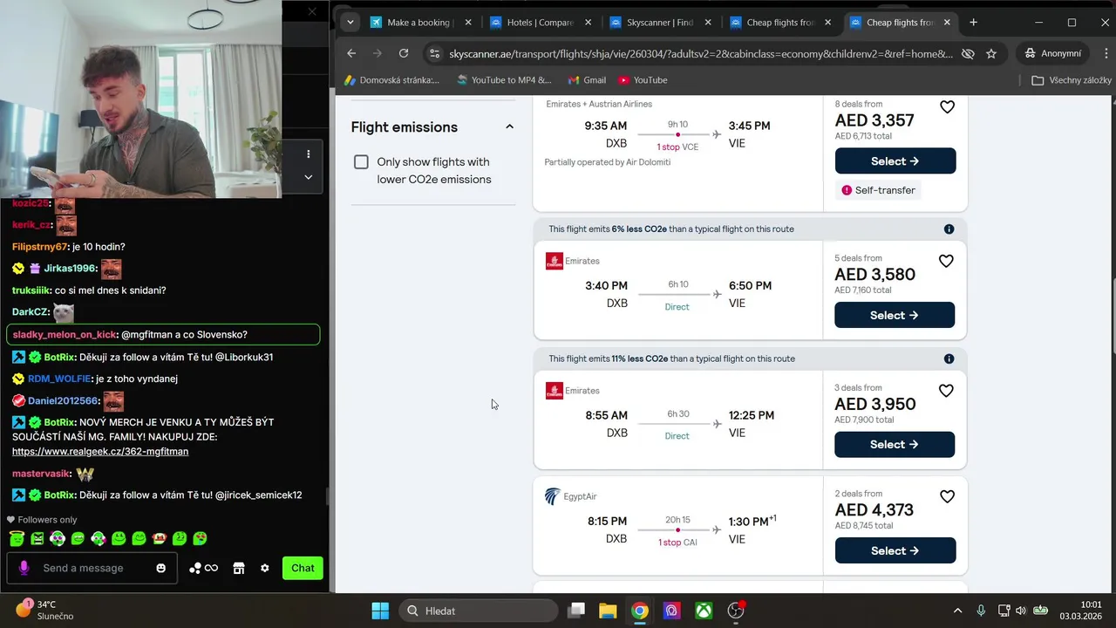Select the AED 3,580 Emirates flight
1116x628 pixels.
(x=895, y=315)
